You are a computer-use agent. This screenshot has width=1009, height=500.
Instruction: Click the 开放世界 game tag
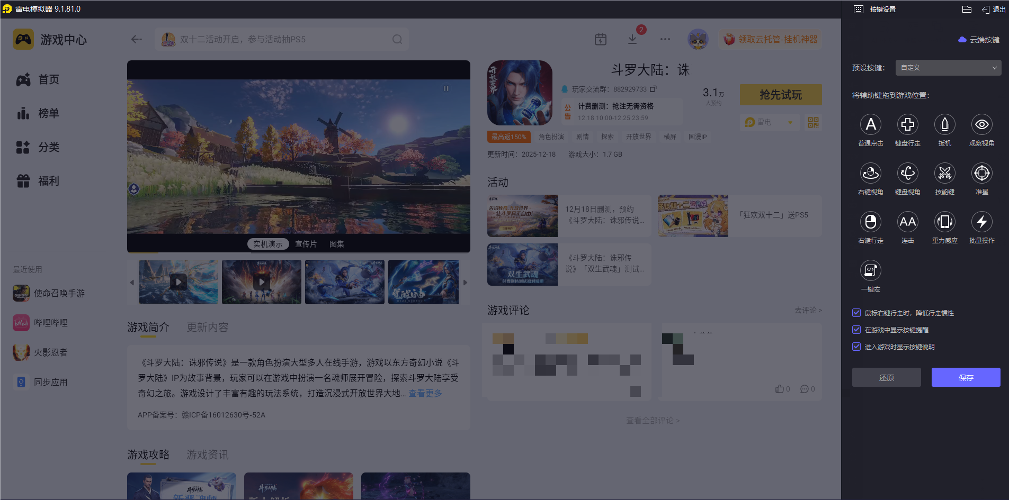(639, 137)
